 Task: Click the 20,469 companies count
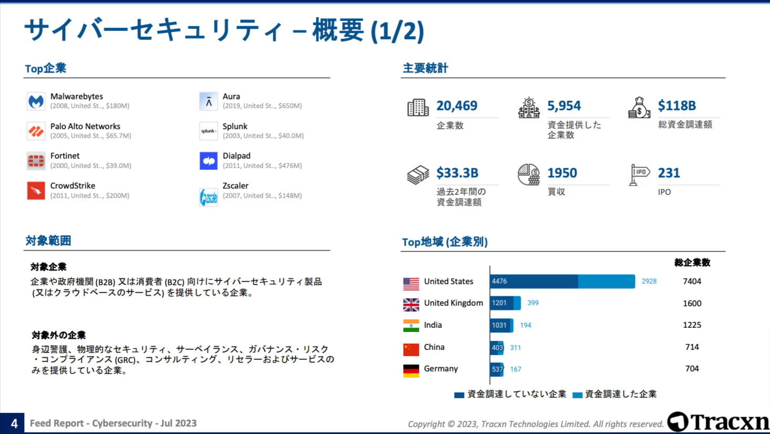(457, 106)
